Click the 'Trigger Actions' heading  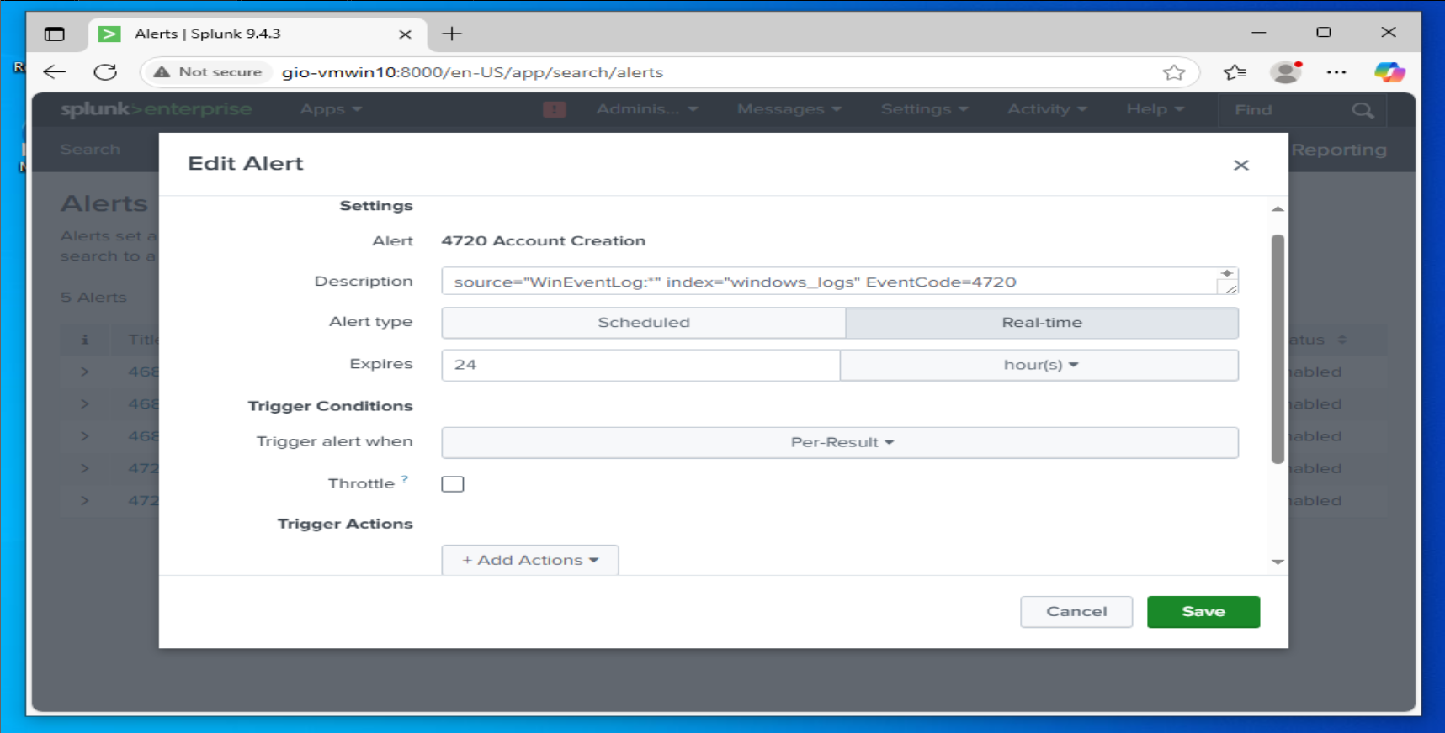coord(345,524)
